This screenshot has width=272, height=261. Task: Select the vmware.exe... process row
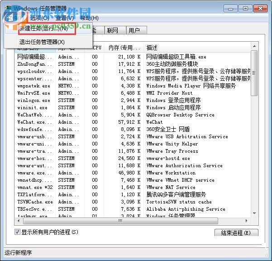point(133,173)
